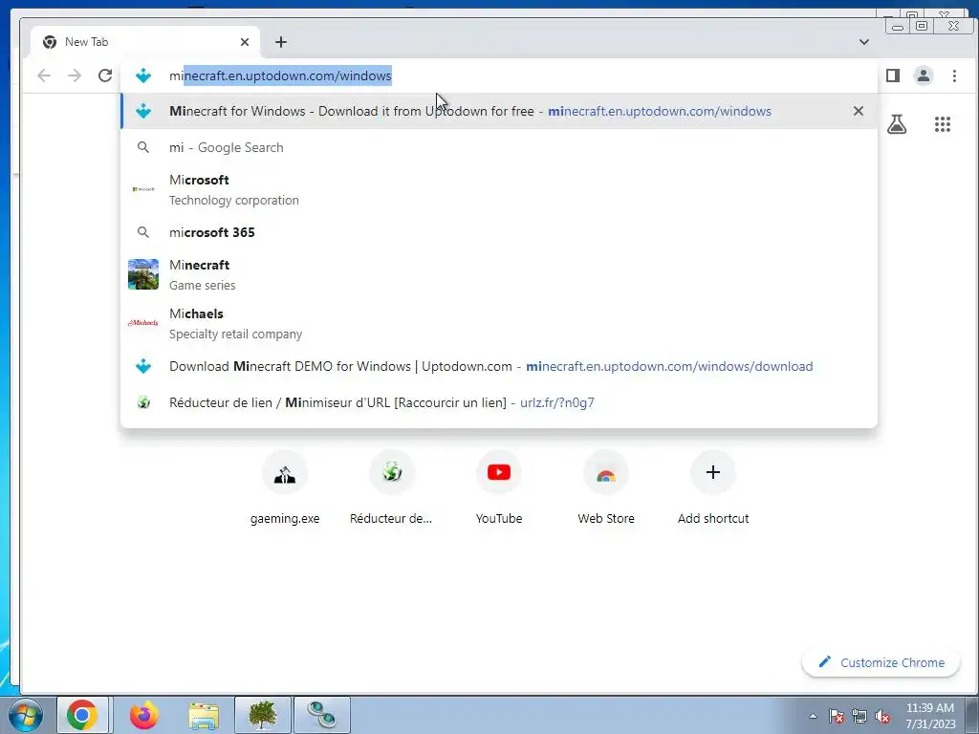979x734 pixels.
Task: Open a new tab with plus button
Action: pyautogui.click(x=281, y=42)
